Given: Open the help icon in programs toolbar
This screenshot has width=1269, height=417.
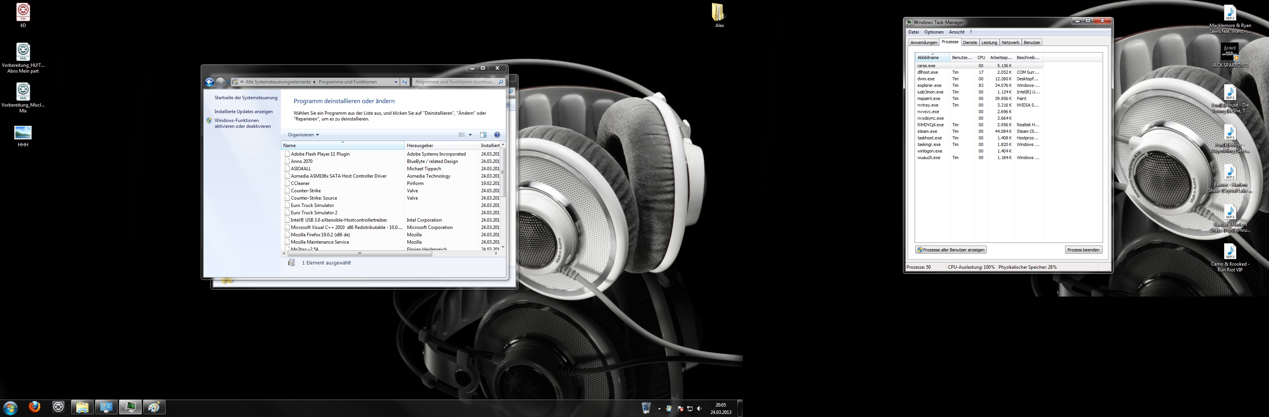Looking at the screenshot, I should [x=496, y=135].
